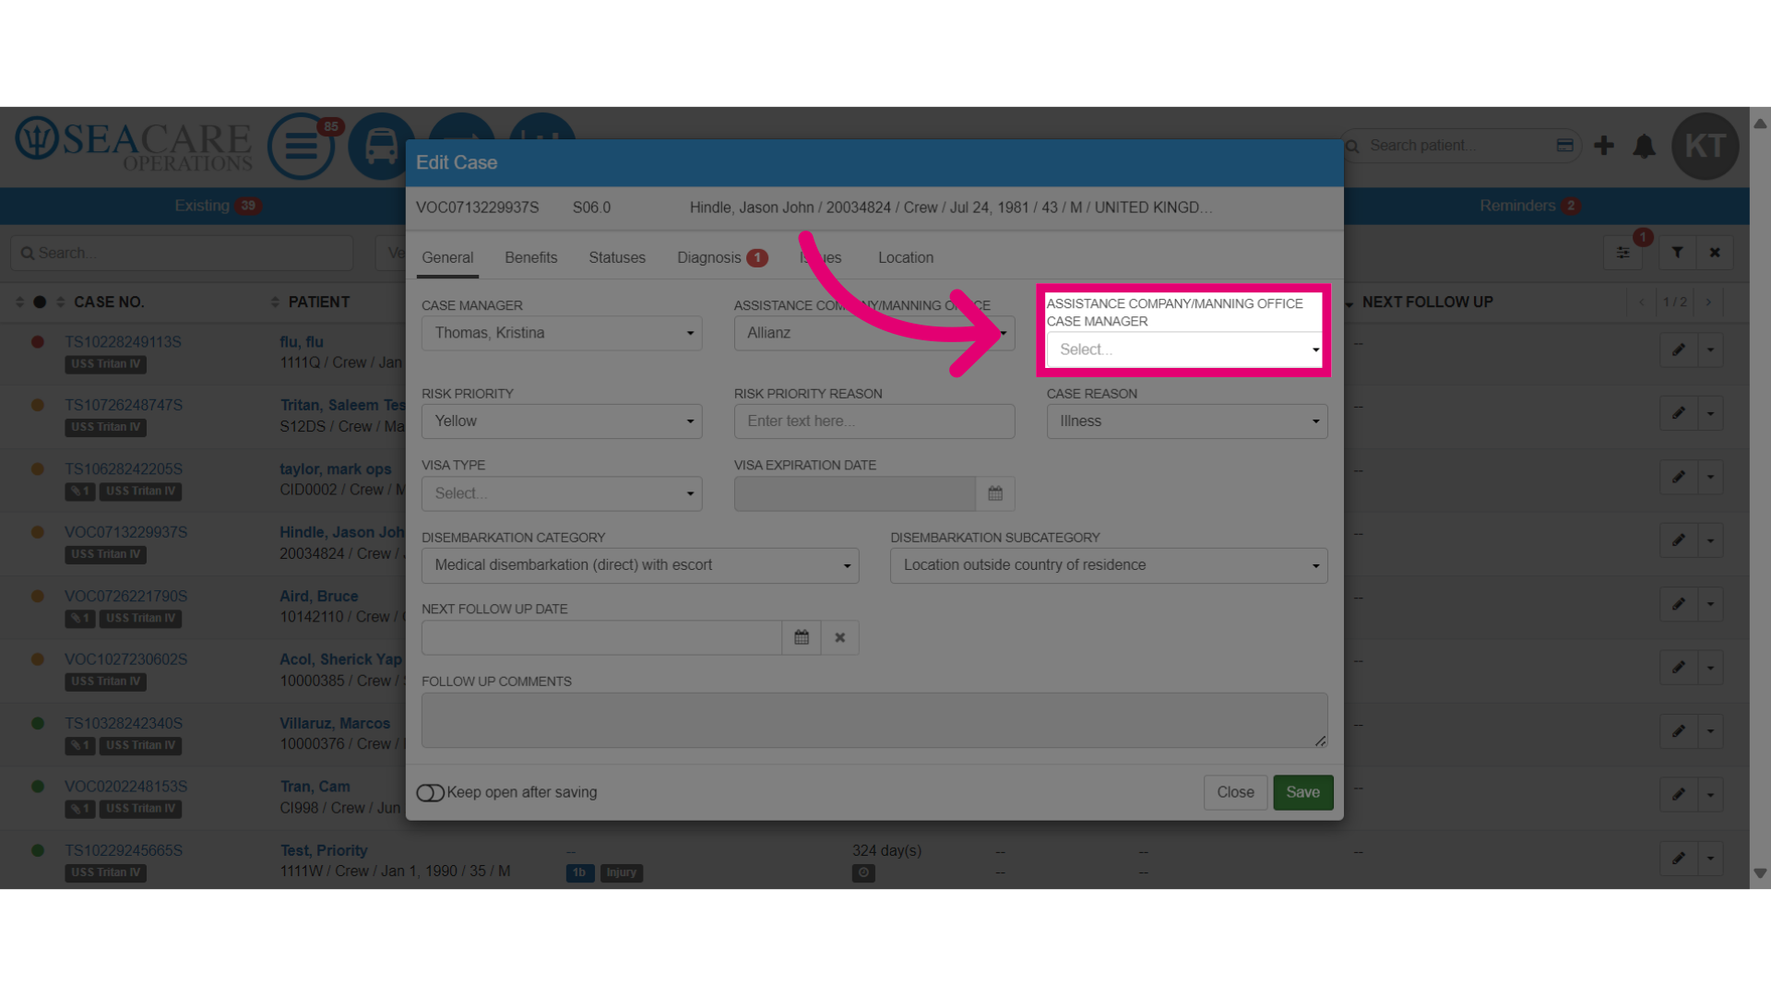Image resolution: width=1771 pixels, height=996 pixels.
Task: Open the Visa Type dropdown
Action: (x=562, y=493)
